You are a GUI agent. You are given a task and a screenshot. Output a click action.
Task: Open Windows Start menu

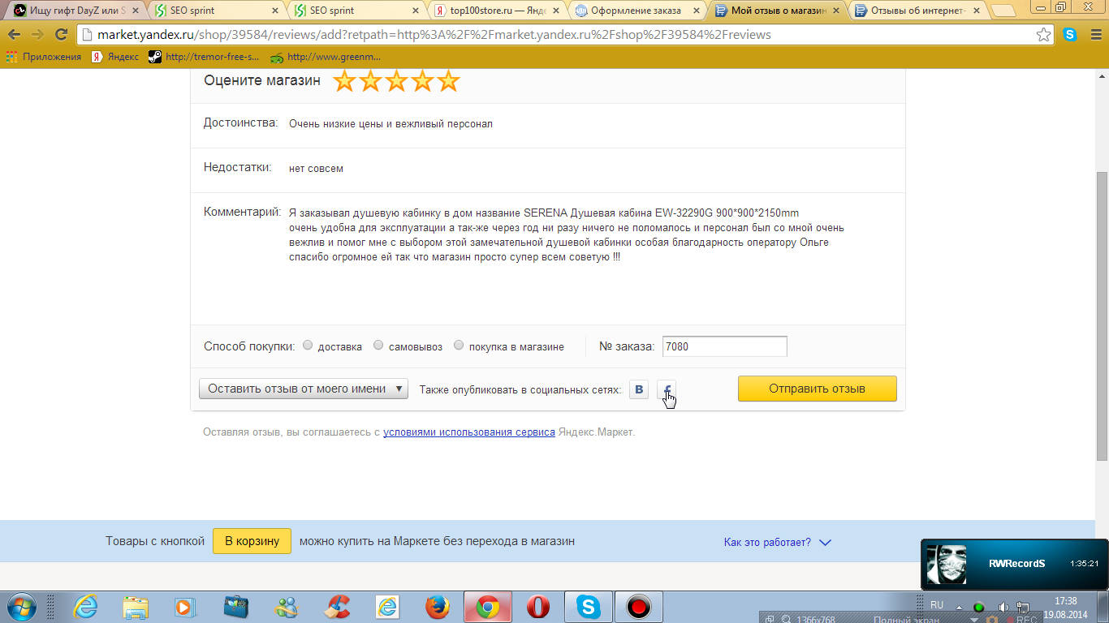21,607
